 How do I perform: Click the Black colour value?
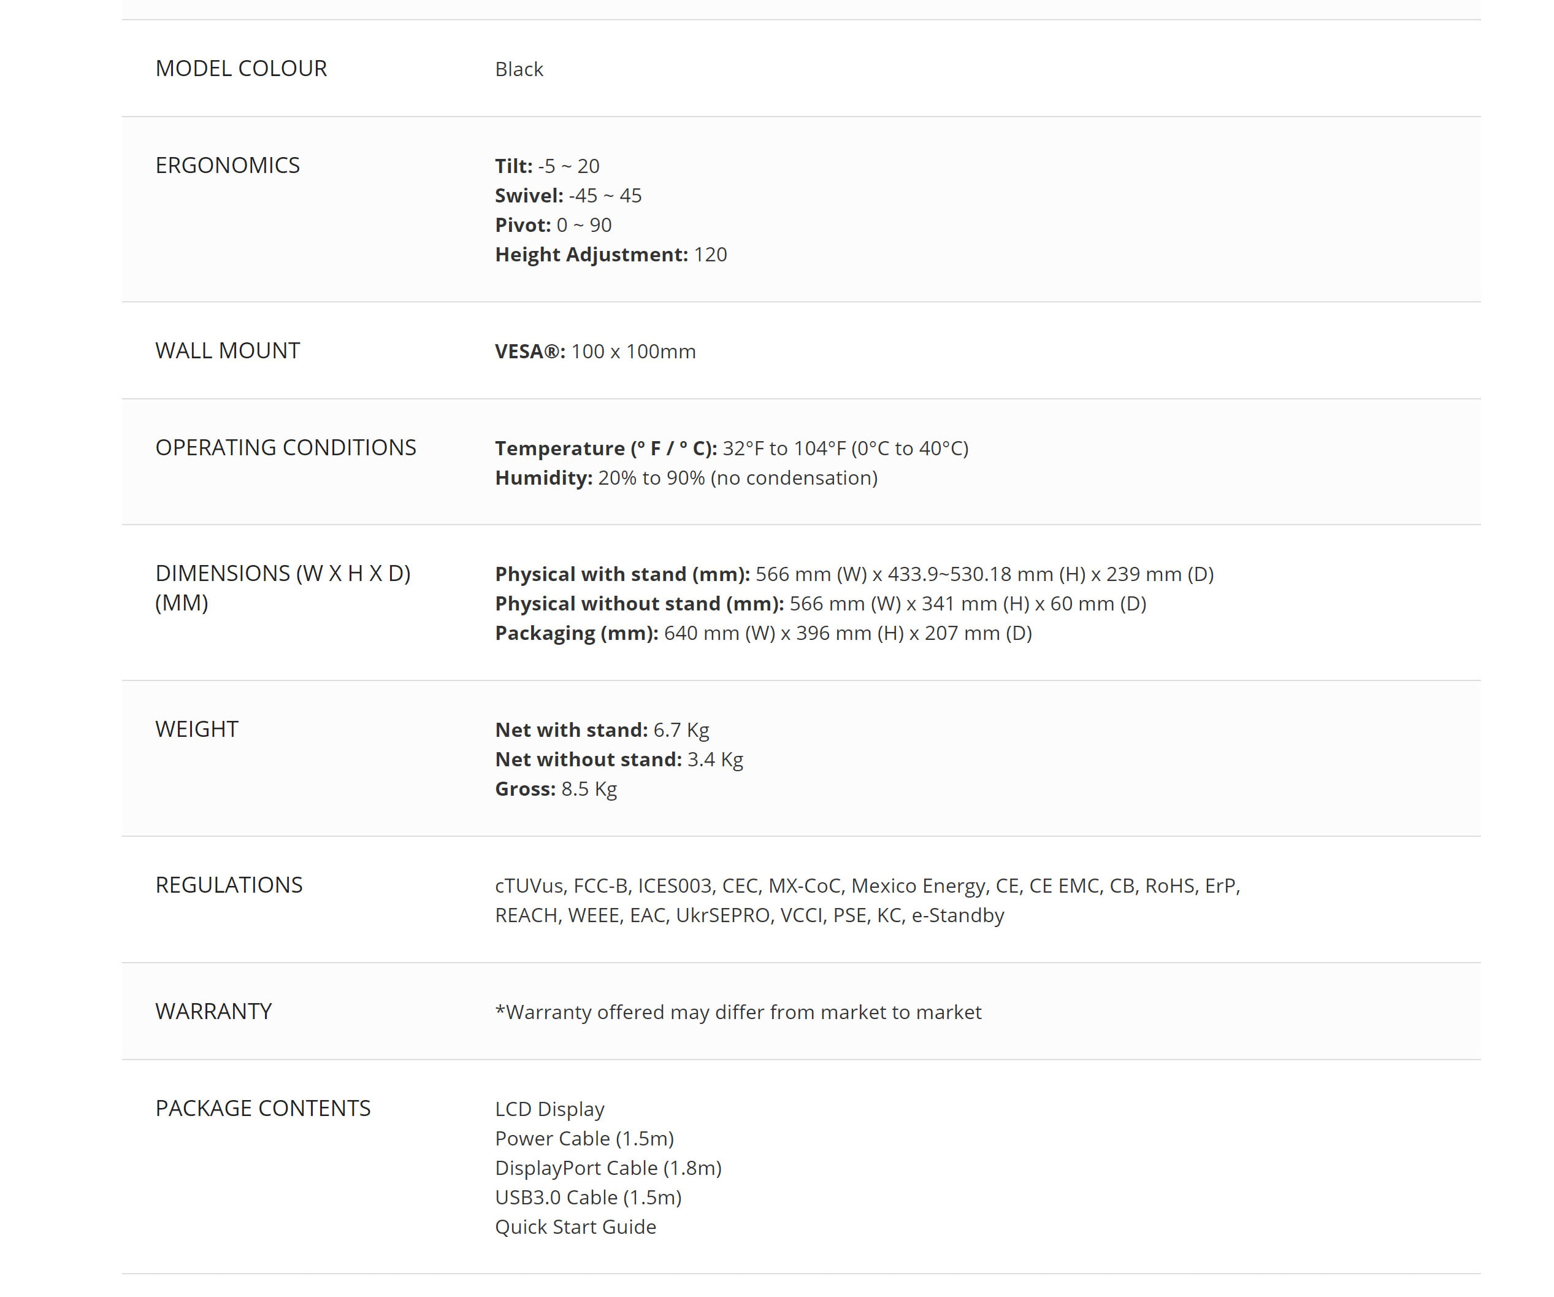click(519, 69)
